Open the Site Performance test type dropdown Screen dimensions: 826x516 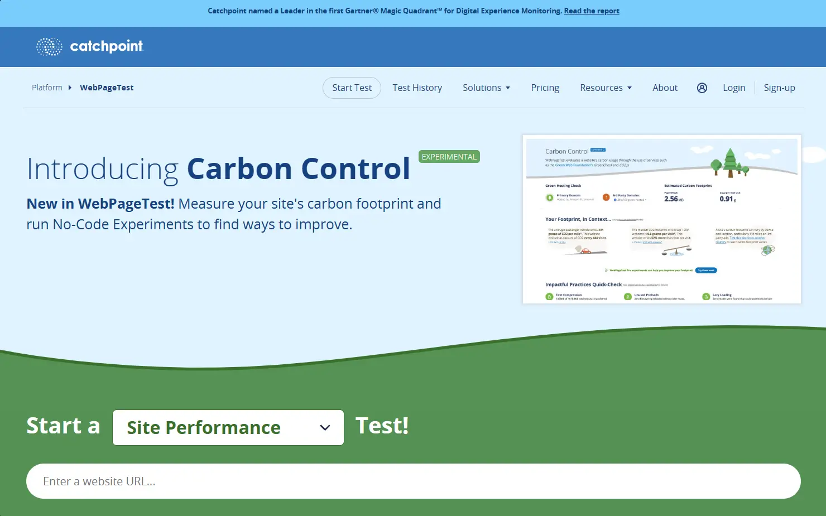click(x=228, y=427)
